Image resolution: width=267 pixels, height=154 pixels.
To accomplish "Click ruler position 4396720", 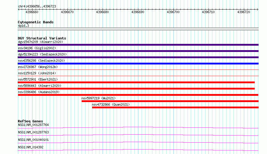I will pos(244,12).
